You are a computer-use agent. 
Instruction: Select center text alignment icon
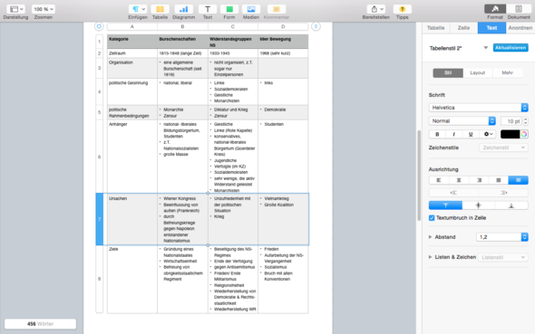point(459,180)
